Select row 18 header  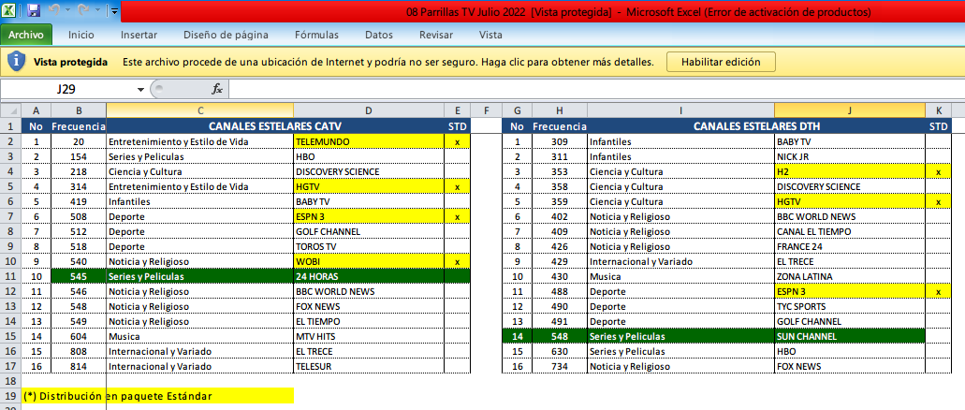tap(10, 382)
